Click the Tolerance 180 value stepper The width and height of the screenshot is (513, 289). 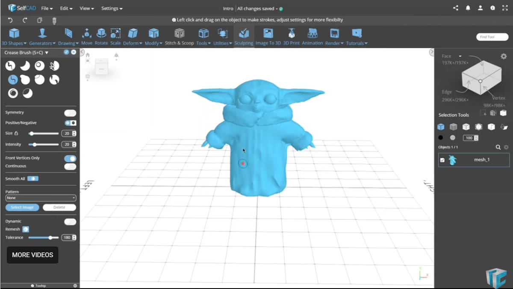(69, 238)
